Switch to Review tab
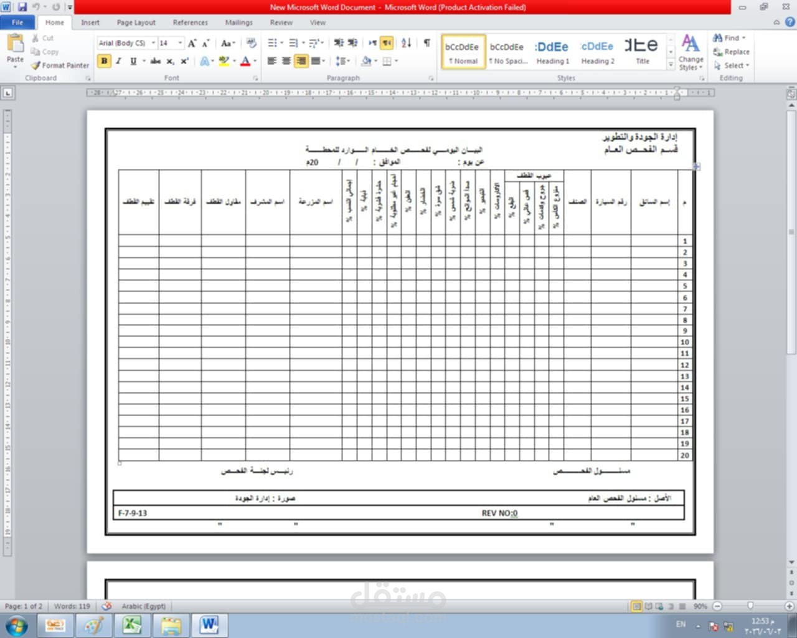This screenshot has width=797, height=638. [281, 22]
